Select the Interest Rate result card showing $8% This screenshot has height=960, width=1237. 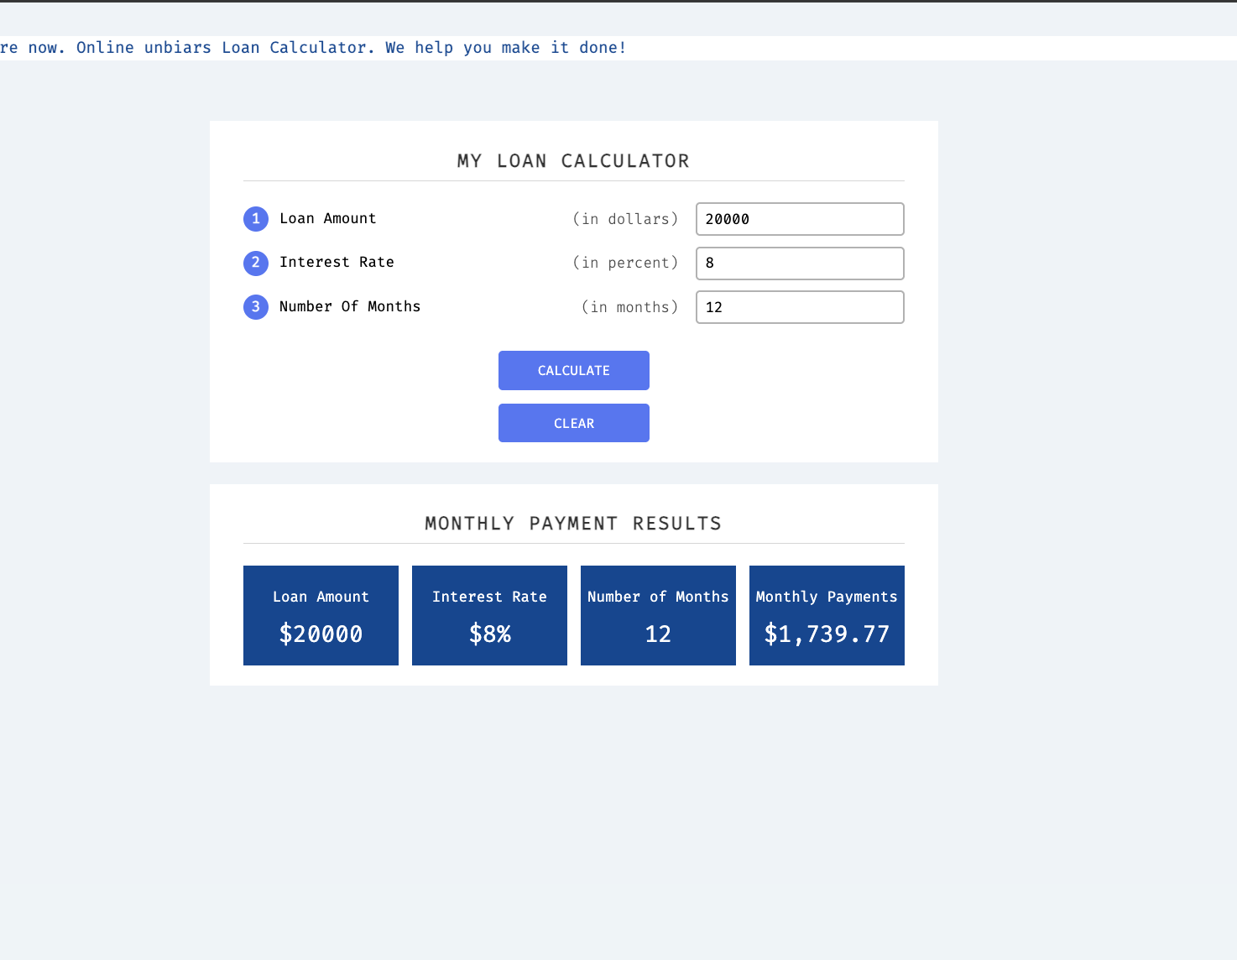489,615
